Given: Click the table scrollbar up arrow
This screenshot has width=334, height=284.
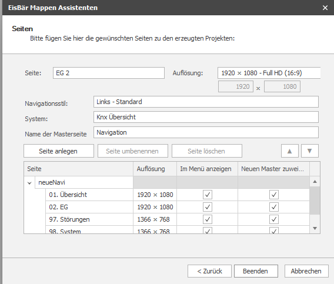Looking at the screenshot, I should pos(315,182).
